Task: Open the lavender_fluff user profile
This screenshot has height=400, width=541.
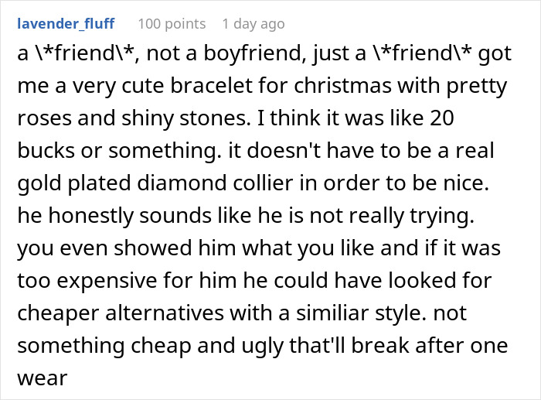Action: (66, 23)
